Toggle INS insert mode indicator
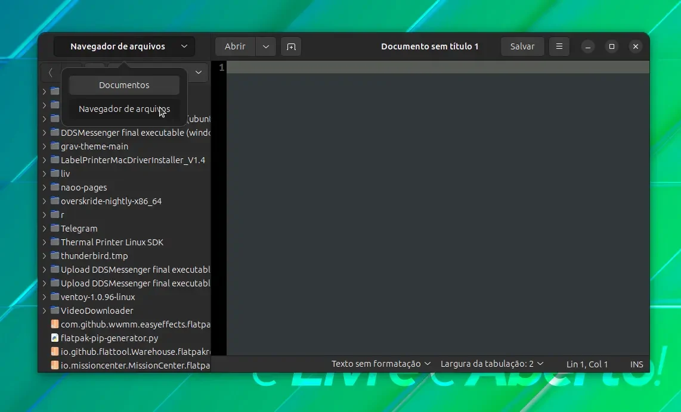Screen dimensions: 681x412 click(636, 364)
